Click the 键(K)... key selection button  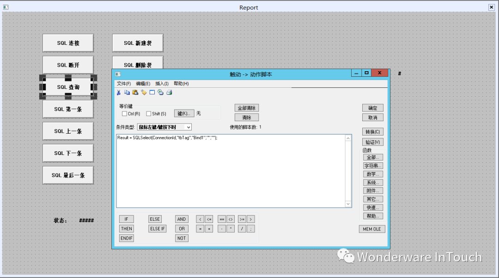(184, 113)
